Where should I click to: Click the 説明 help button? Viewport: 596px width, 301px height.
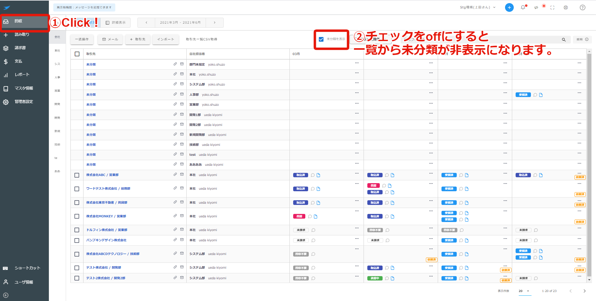click(x=582, y=39)
